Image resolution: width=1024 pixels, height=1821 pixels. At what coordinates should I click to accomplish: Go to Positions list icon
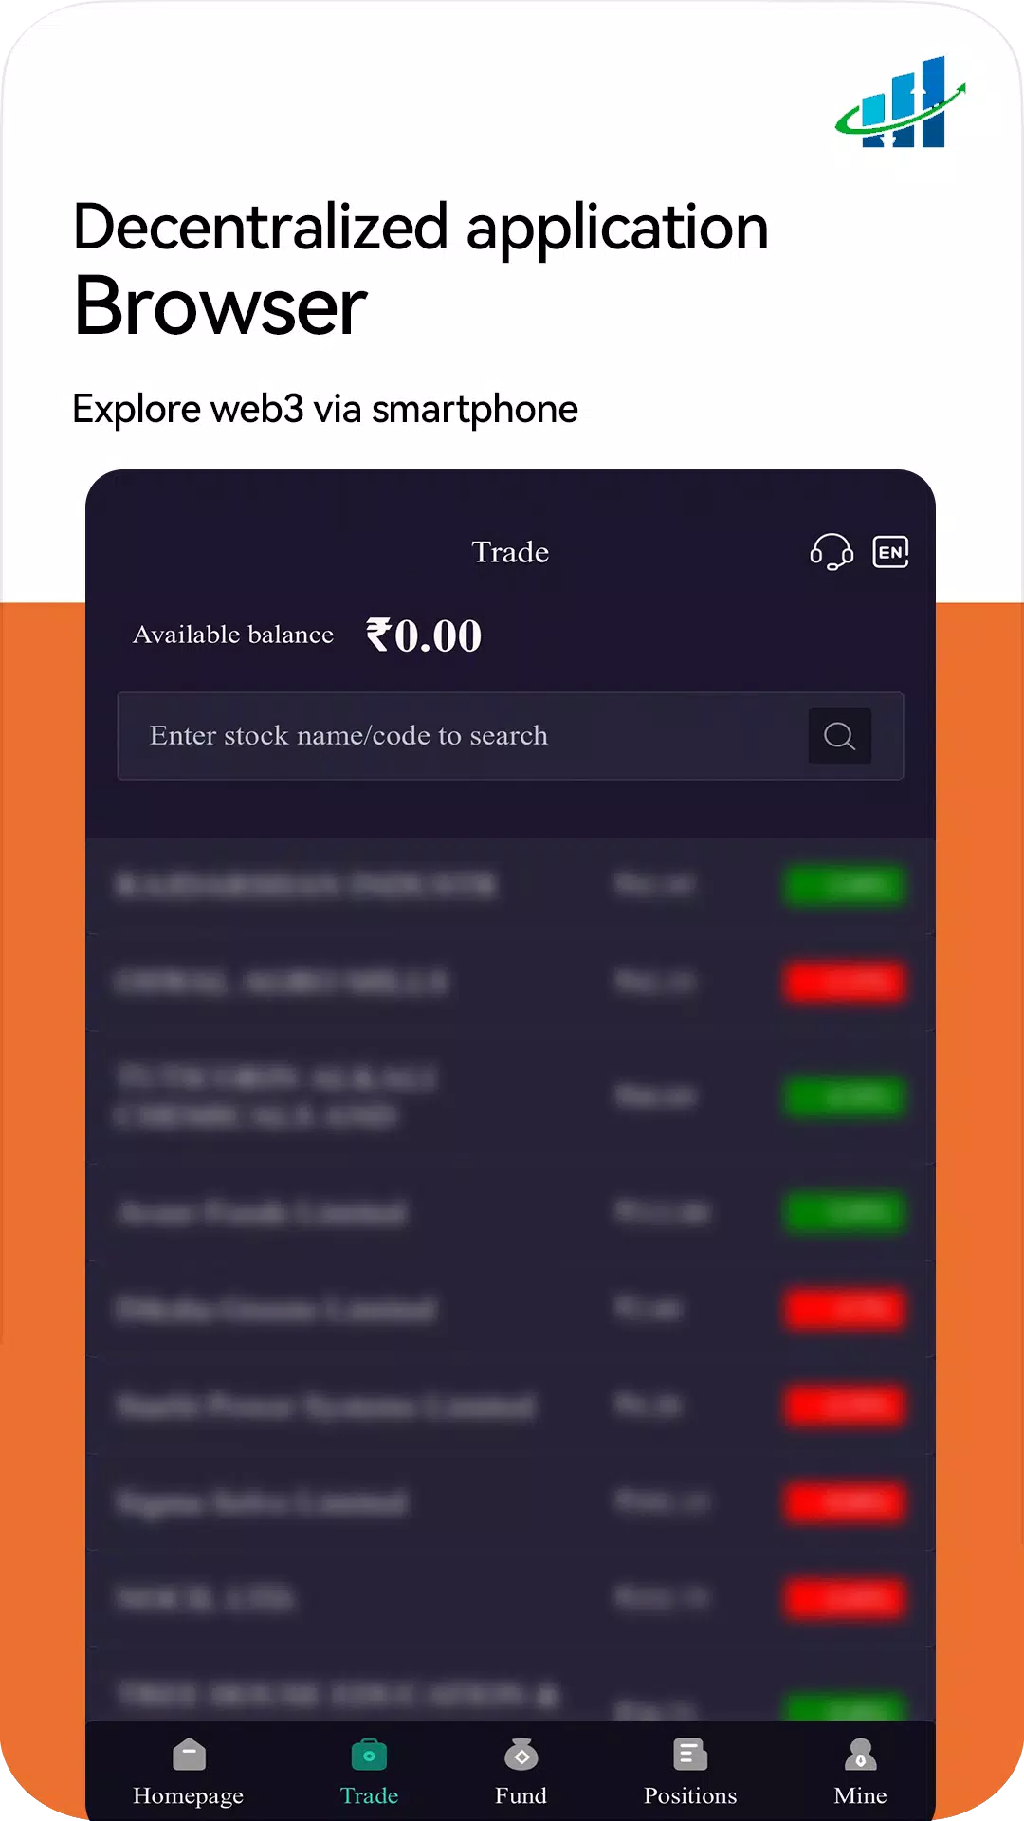click(x=690, y=1755)
